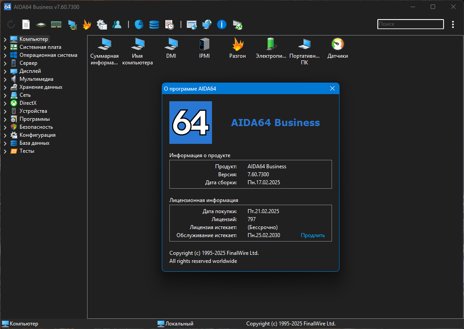Screen dimensions: 464x329
Task: Expand the Дисплей tree node arrow
Action: click(5, 71)
